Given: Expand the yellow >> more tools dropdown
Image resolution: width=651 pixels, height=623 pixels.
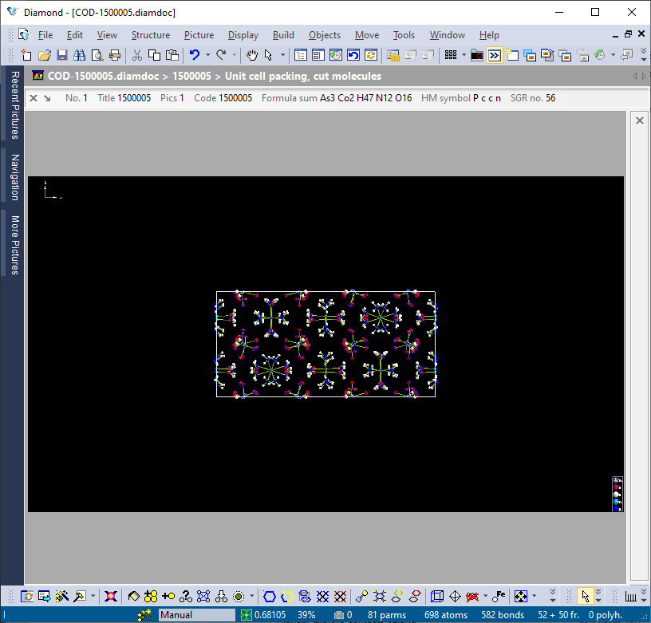Looking at the screenshot, I should click(493, 54).
